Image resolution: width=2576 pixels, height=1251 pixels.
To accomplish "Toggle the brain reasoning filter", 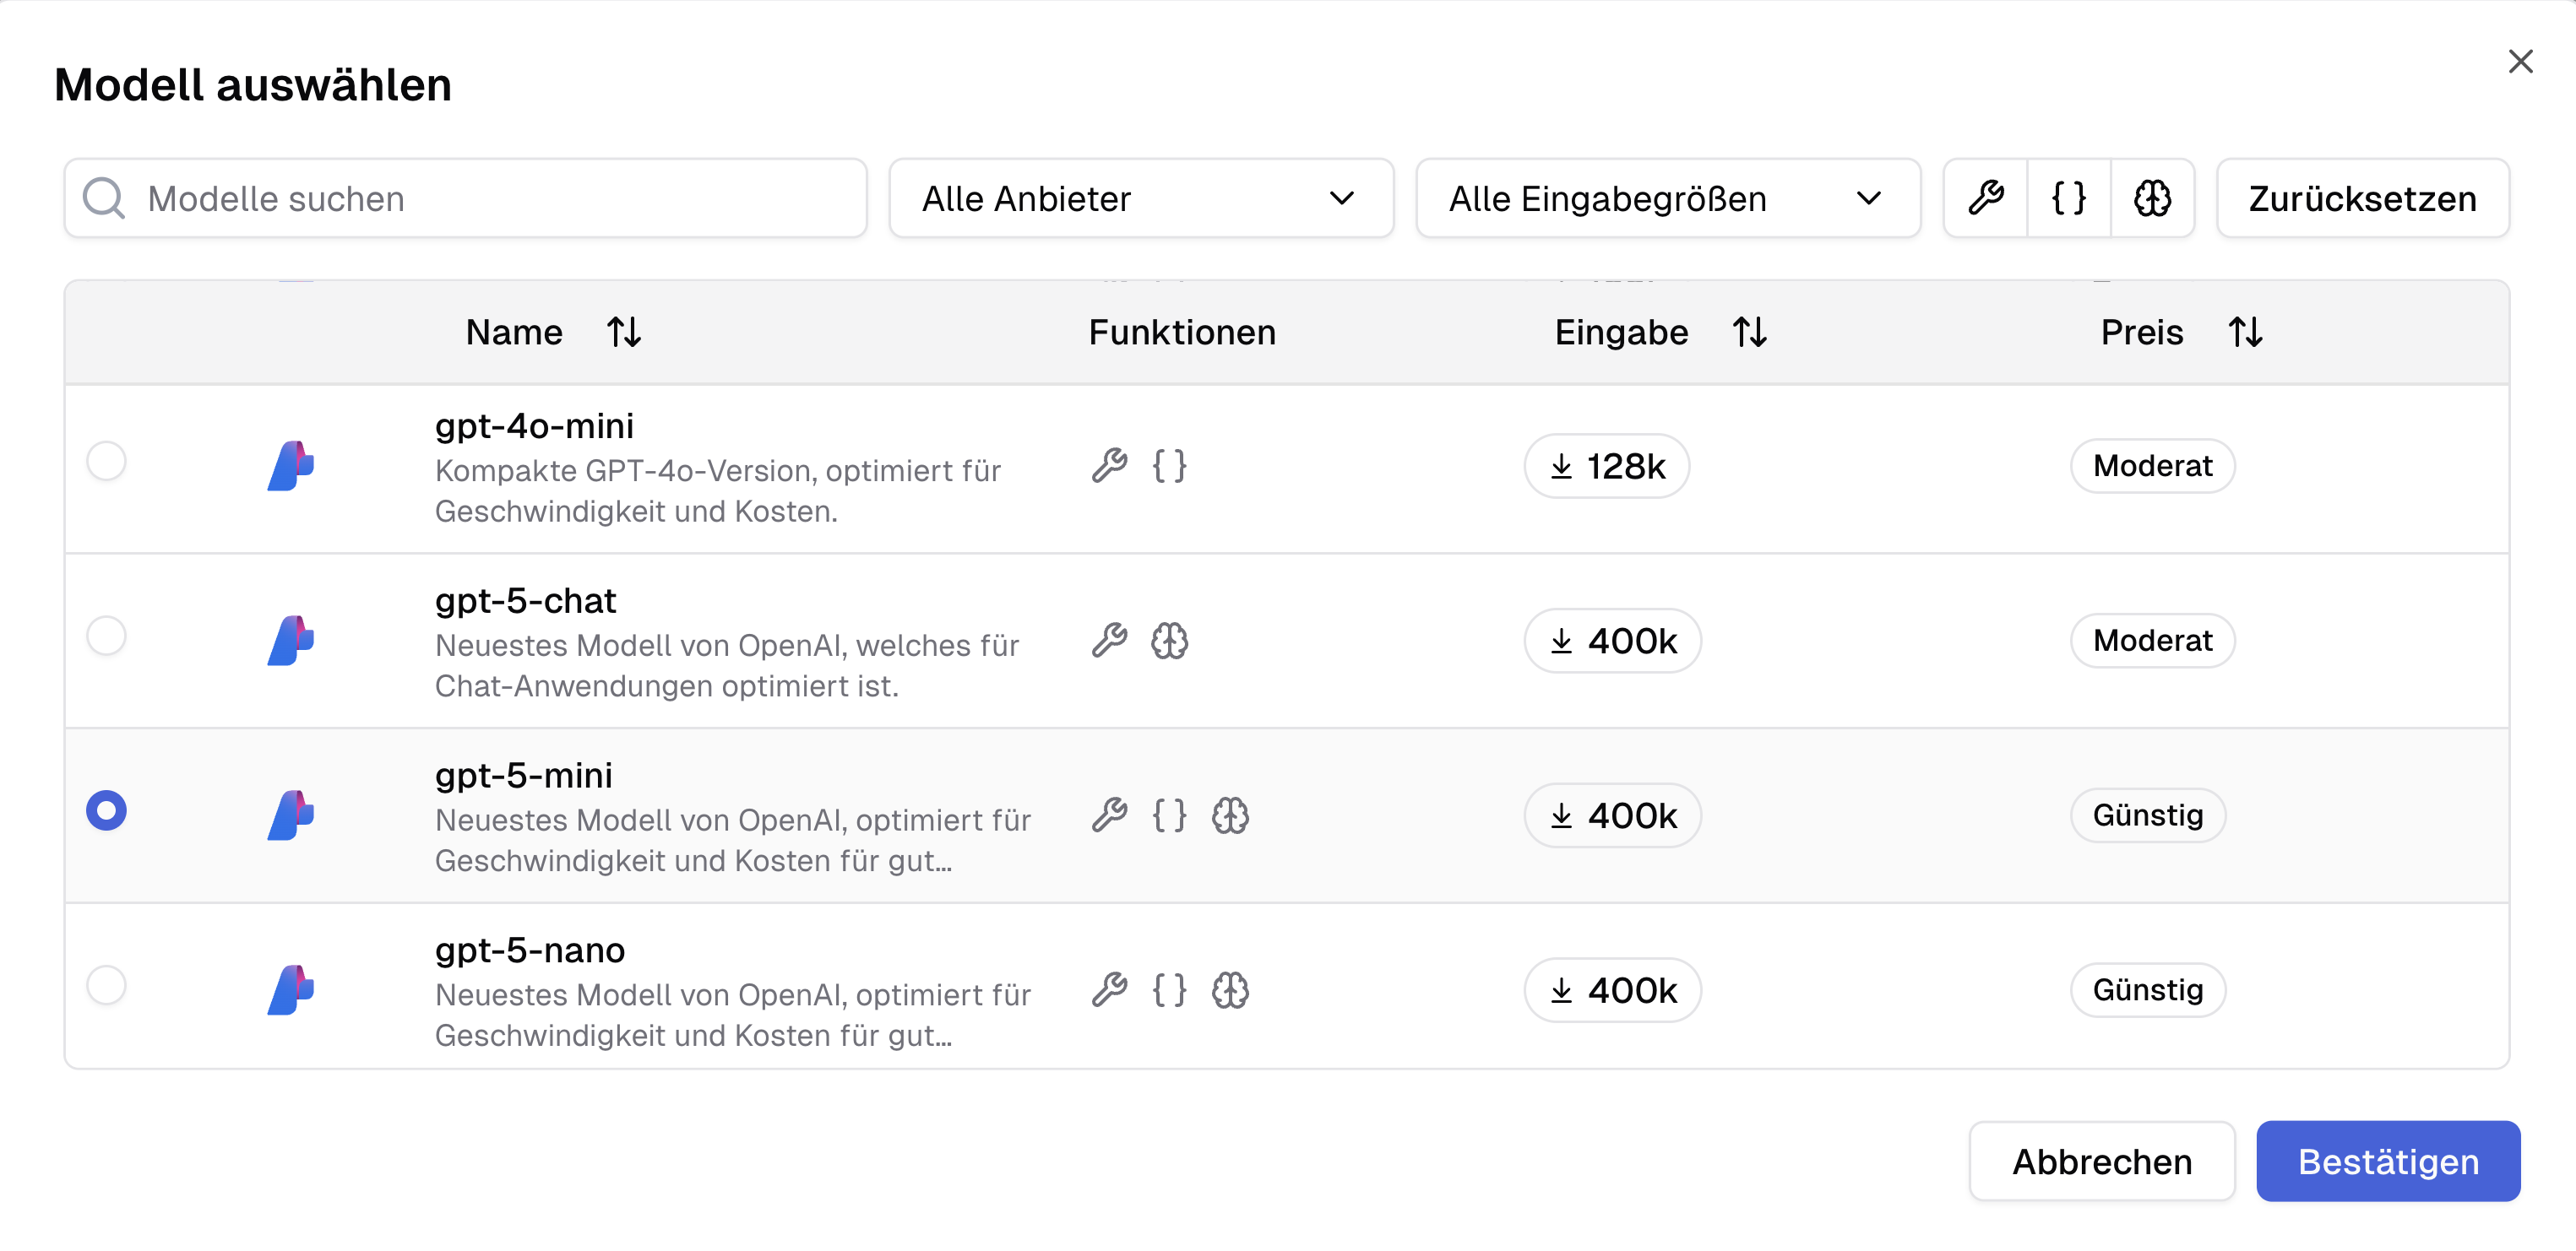I will 2152,198.
